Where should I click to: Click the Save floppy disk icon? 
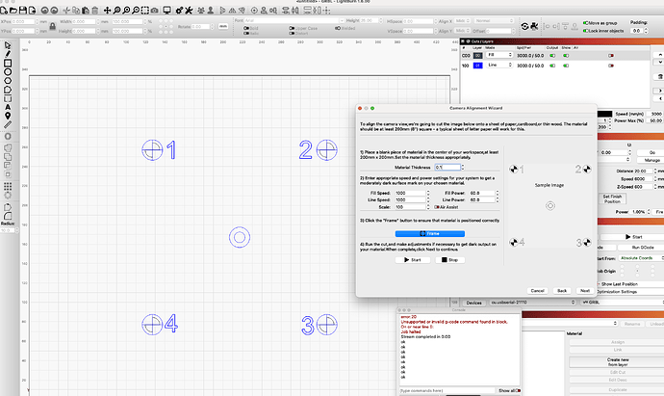coord(23,11)
